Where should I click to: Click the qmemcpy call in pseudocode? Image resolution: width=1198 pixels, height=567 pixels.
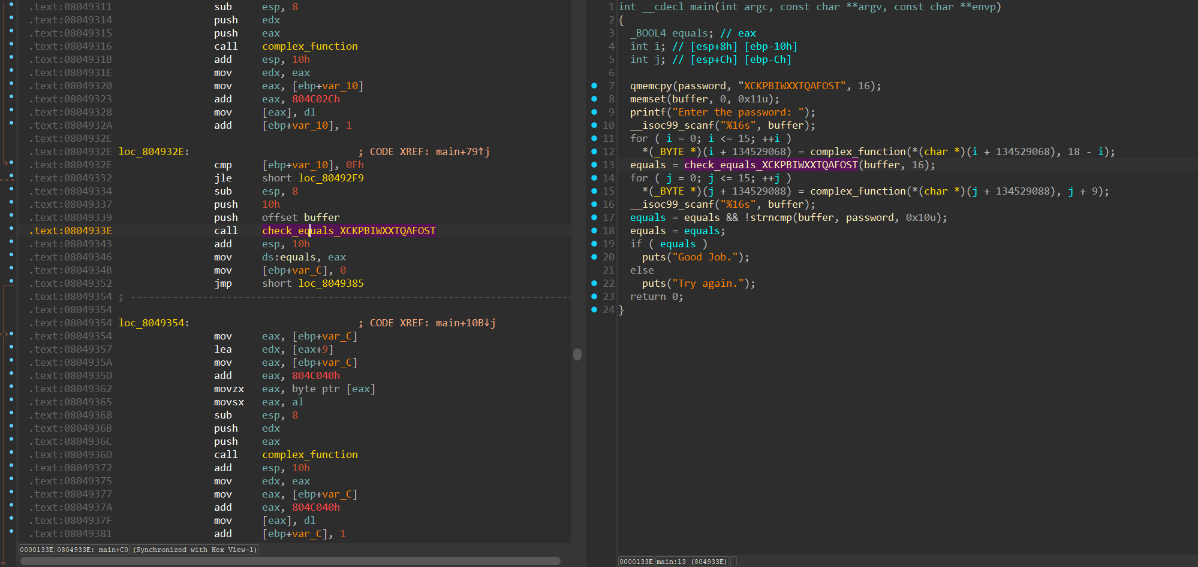(x=651, y=86)
